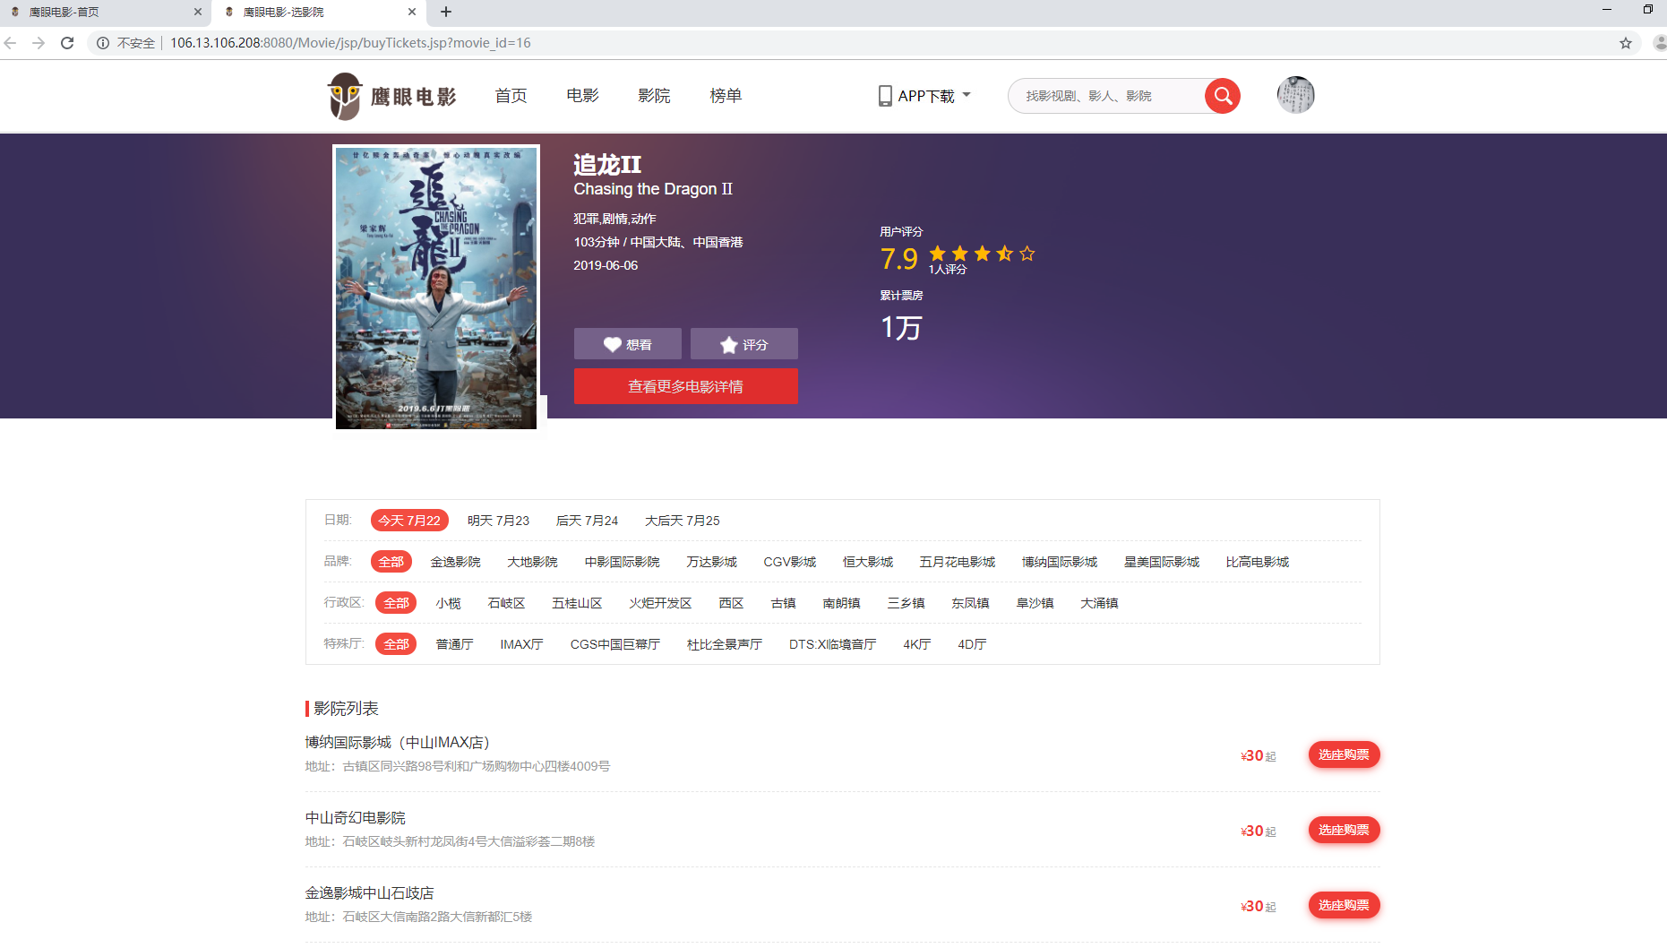Click the browser refresh icon
The height and width of the screenshot is (948, 1667).
coord(67,42)
